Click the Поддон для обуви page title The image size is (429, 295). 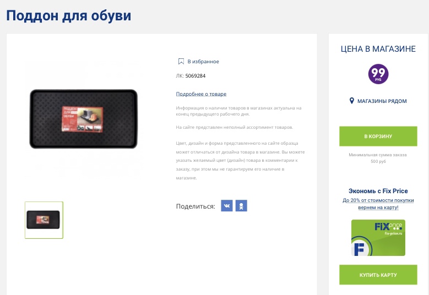click(69, 15)
